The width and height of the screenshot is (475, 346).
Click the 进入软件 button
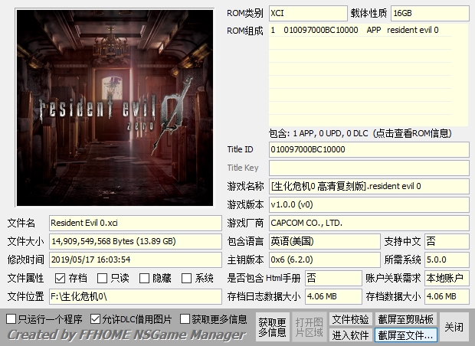click(350, 335)
